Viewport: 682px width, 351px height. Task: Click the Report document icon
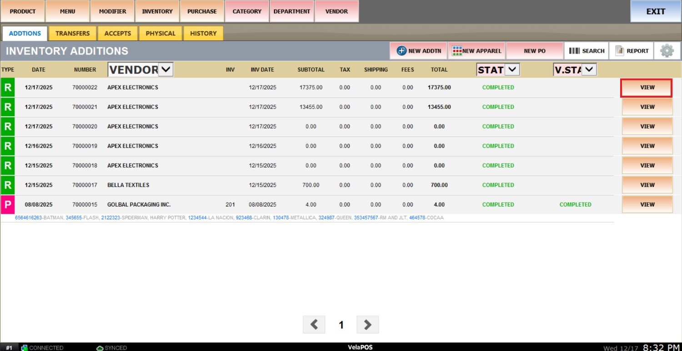[x=620, y=51]
